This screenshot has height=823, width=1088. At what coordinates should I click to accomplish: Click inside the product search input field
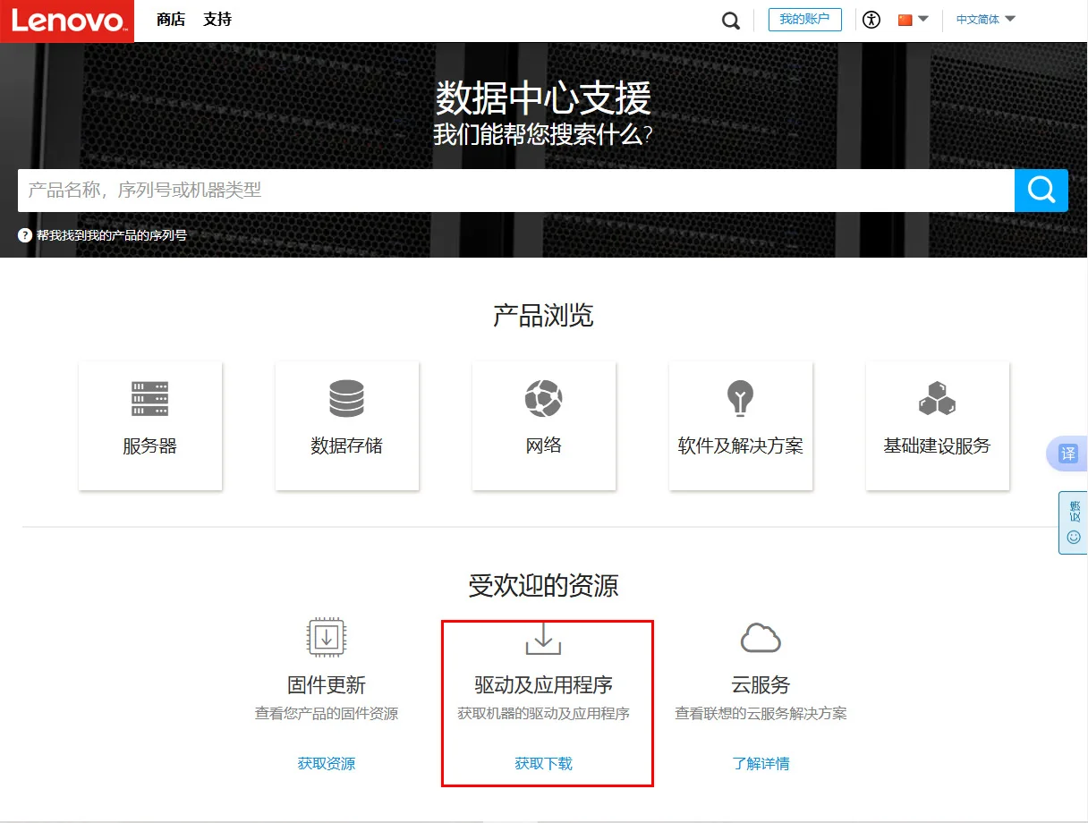coord(447,190)
